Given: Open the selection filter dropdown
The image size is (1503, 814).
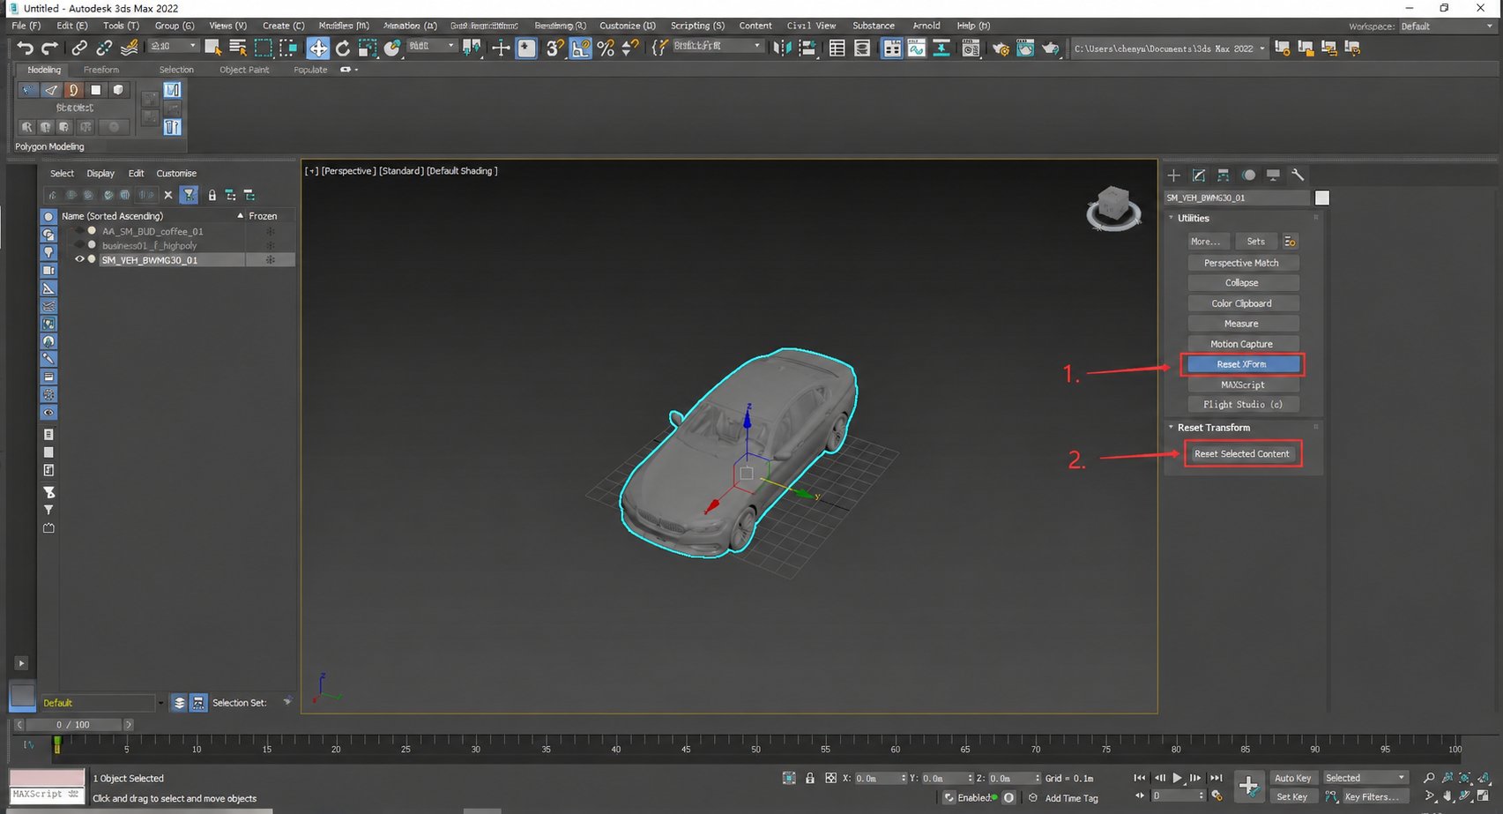Looking at the screenshot, I should 173,46.
